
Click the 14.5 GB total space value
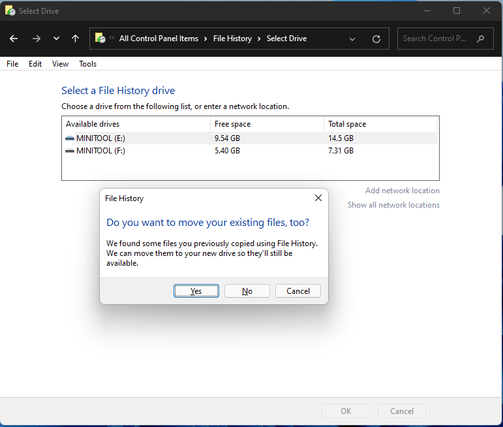pyautogui.click(x=341, y=138)
